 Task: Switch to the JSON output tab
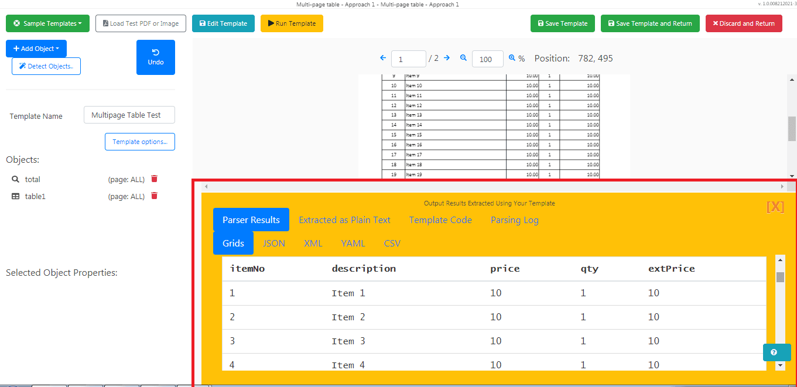(x=273, y=243)
